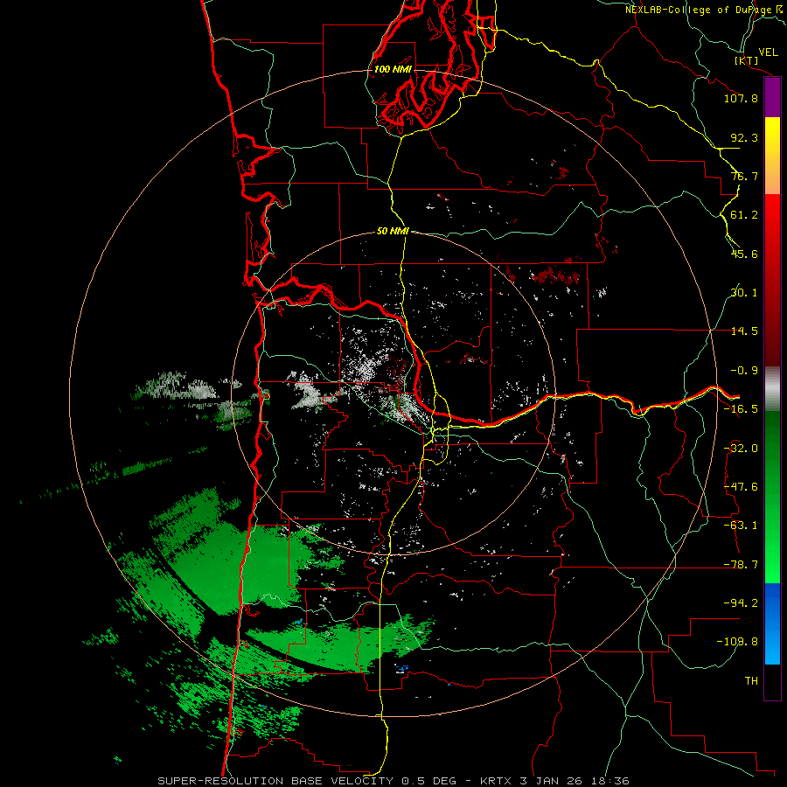787x787 pixels.
Task: Click the -47.6 velocity scale value
Action: coord(741,487)
